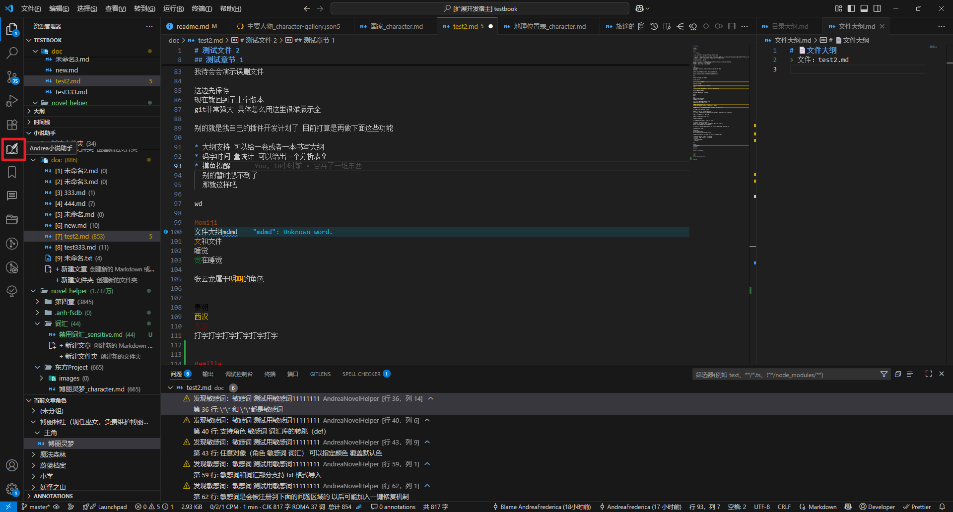This screenshot has width=953, height=512.
Task: Open the 终端(T) menu in menu bar
Action: 202,8
